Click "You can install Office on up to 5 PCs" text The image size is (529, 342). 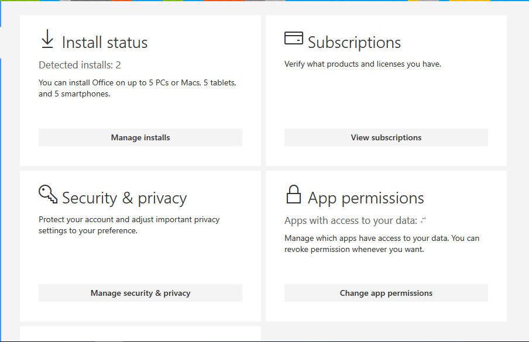tap(138, 88)
